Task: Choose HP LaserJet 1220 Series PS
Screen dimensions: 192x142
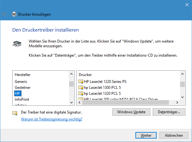Action: (x=105, y=82)
